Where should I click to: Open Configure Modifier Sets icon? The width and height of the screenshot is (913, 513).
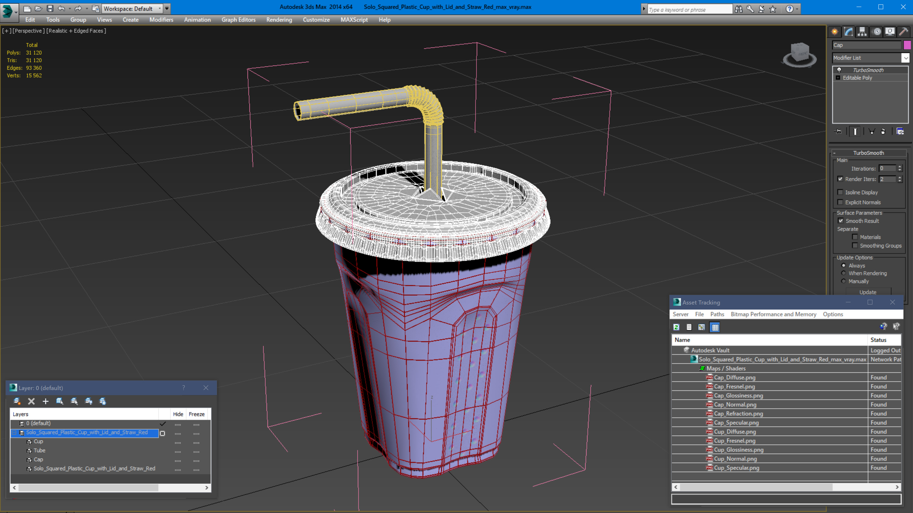pos(900,131)
